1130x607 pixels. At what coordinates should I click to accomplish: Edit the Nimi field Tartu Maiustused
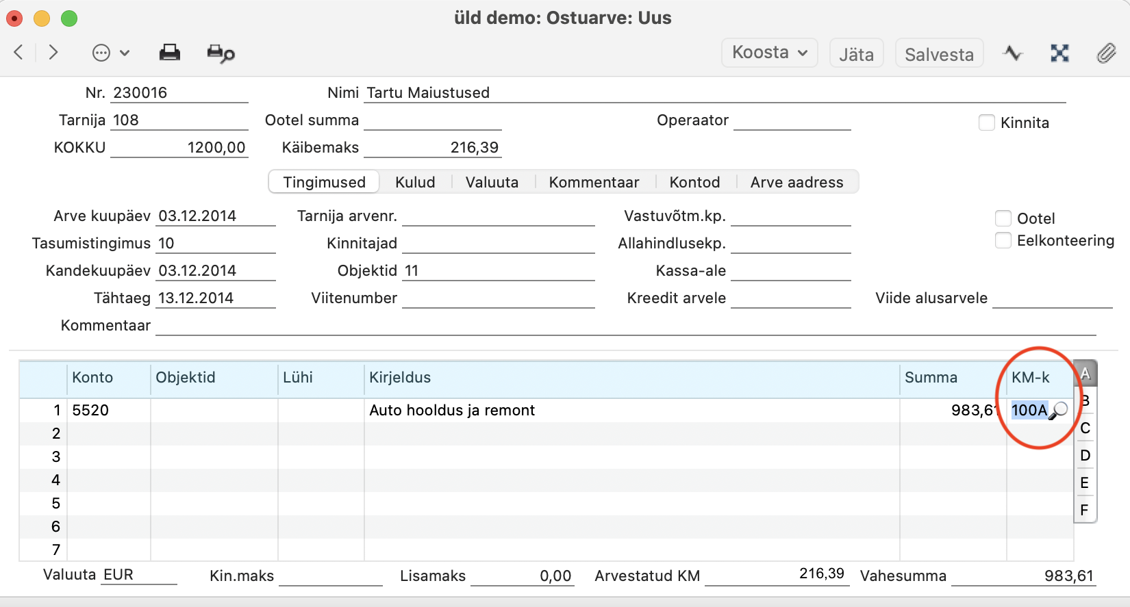715,92
